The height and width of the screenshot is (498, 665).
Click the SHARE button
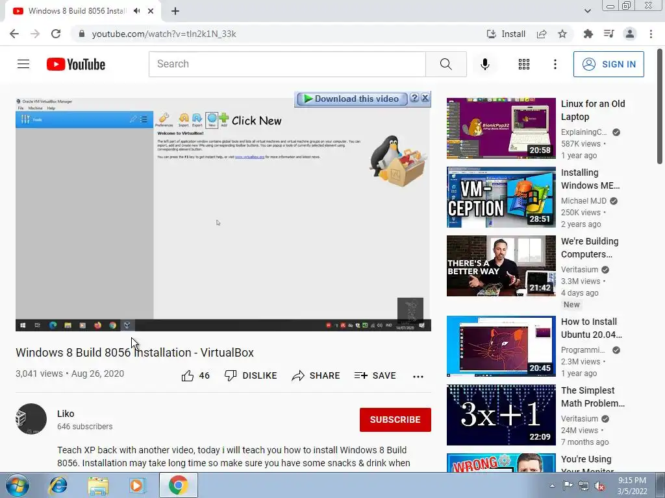pyautogui.click(x=316, y=375)
